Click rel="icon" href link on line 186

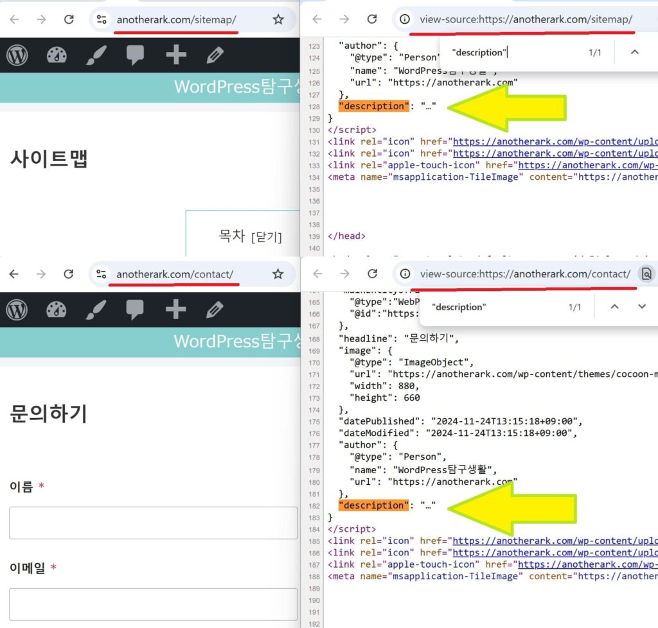pos(555,552)
